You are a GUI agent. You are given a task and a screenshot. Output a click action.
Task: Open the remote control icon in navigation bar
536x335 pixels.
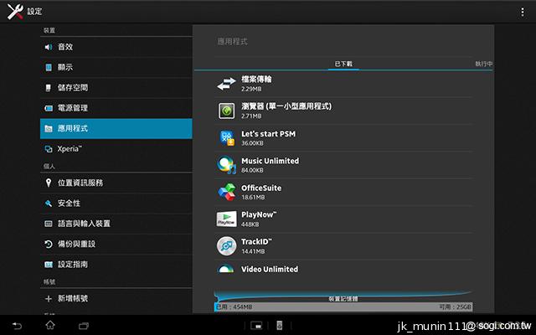coord(279,326)
